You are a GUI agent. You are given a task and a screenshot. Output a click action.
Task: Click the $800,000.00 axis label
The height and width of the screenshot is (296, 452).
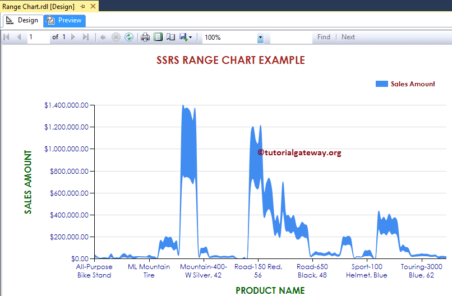tap(69, 172)
